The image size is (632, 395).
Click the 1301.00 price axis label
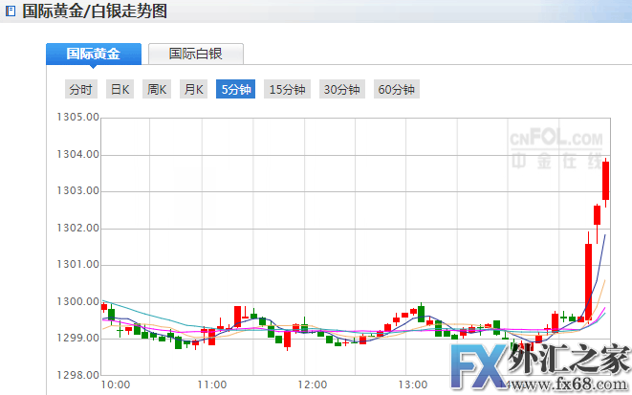point(77,264)
